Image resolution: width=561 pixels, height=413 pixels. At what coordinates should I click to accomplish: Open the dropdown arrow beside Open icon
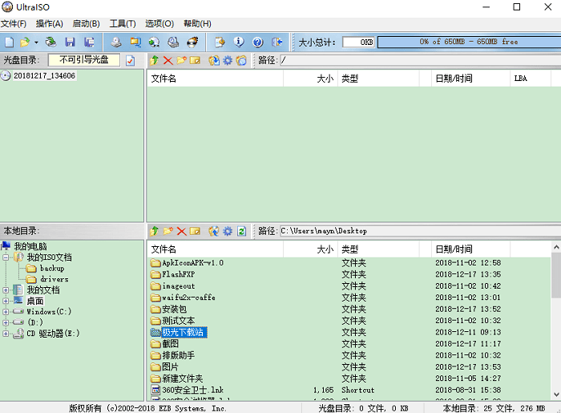point(36,43)
